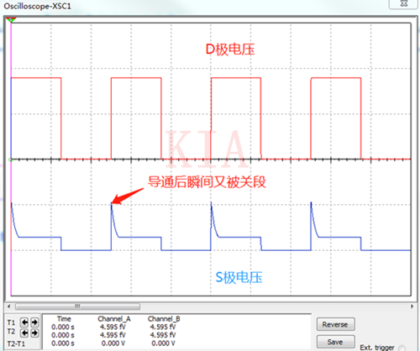Viewport: 420px width, 351px height.
Task: Select the T2-T1 Time value 0.000 s
Action: [x=63, y=343]
